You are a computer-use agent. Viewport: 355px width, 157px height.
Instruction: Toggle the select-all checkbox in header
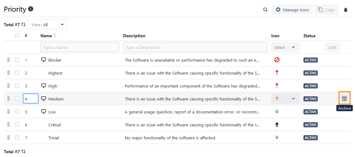pyautogui.click(x=17, y=35)
